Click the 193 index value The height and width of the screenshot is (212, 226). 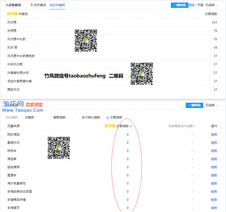214,22
